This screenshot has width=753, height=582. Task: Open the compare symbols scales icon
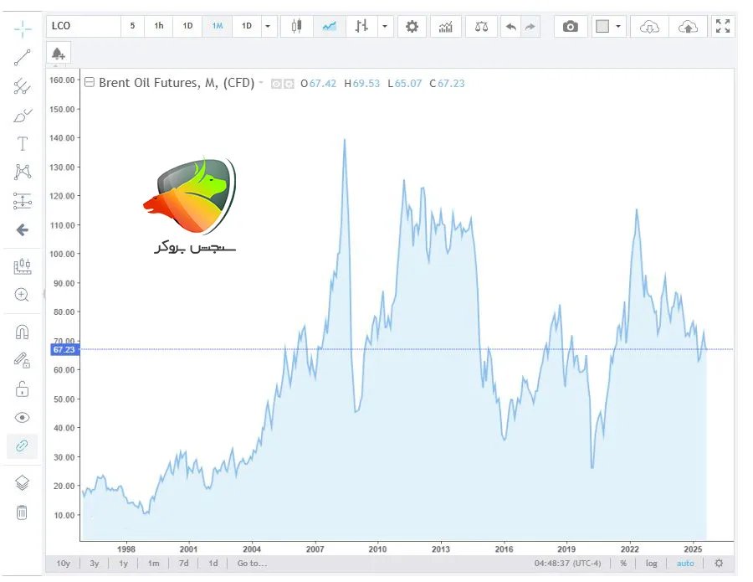[x=480, y=26]
